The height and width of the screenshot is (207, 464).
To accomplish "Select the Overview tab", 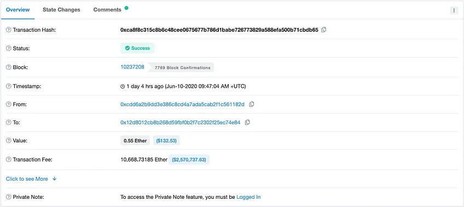I will tap(18, 10).
